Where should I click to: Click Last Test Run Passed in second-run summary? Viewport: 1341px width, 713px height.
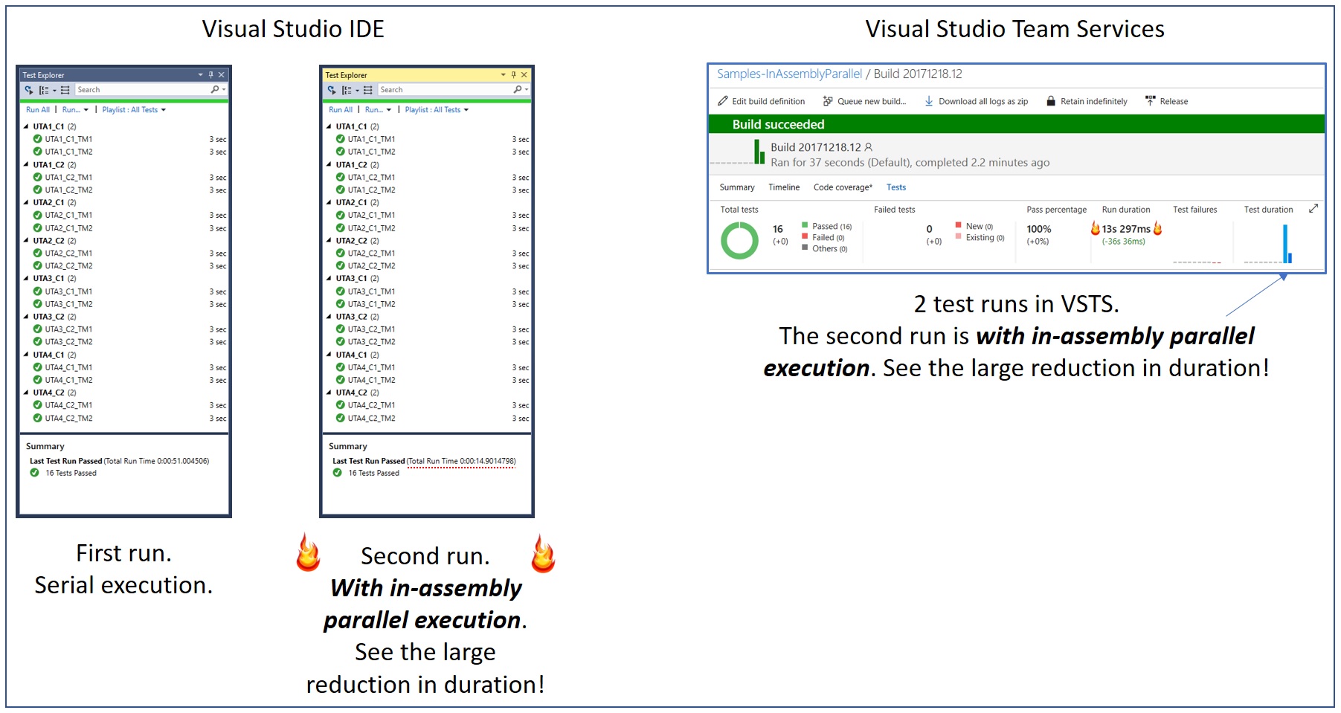369,461
